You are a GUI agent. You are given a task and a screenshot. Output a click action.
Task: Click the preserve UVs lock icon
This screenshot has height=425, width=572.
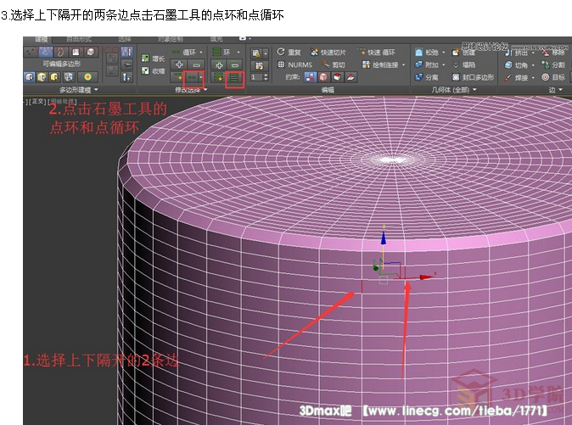coord(255,53)
